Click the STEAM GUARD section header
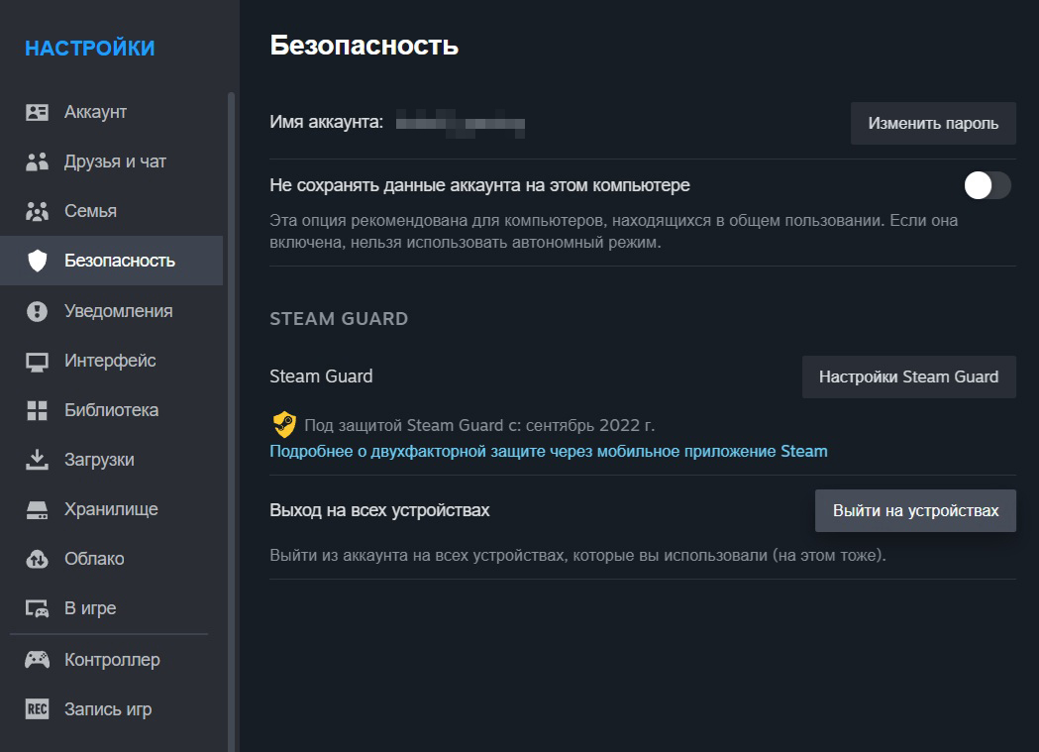The height and width of the screenshot is (752, 1039). 339,319
